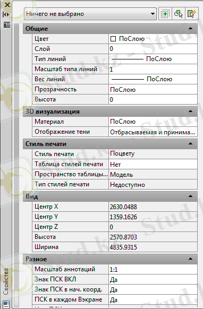Screen dimensions: 203x309
Task: Click the view Высота value 2570.8703
Action: click(153, 237)
